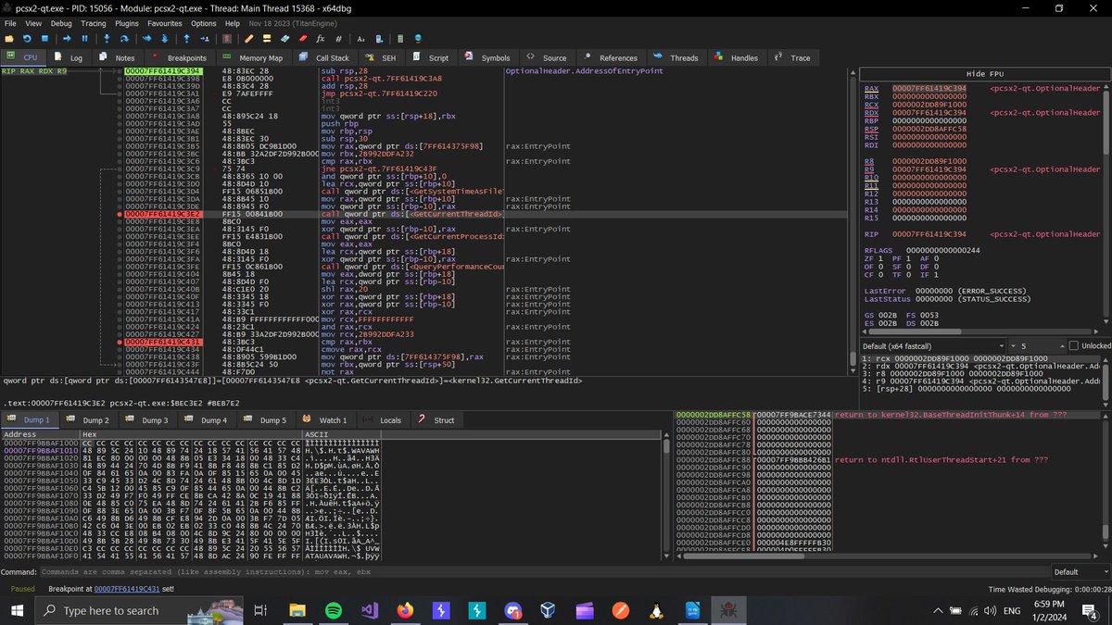Click the Restart debuggee toolbar icon
1112x625 pixels.
pyautogui.click(x=27, y=39)
